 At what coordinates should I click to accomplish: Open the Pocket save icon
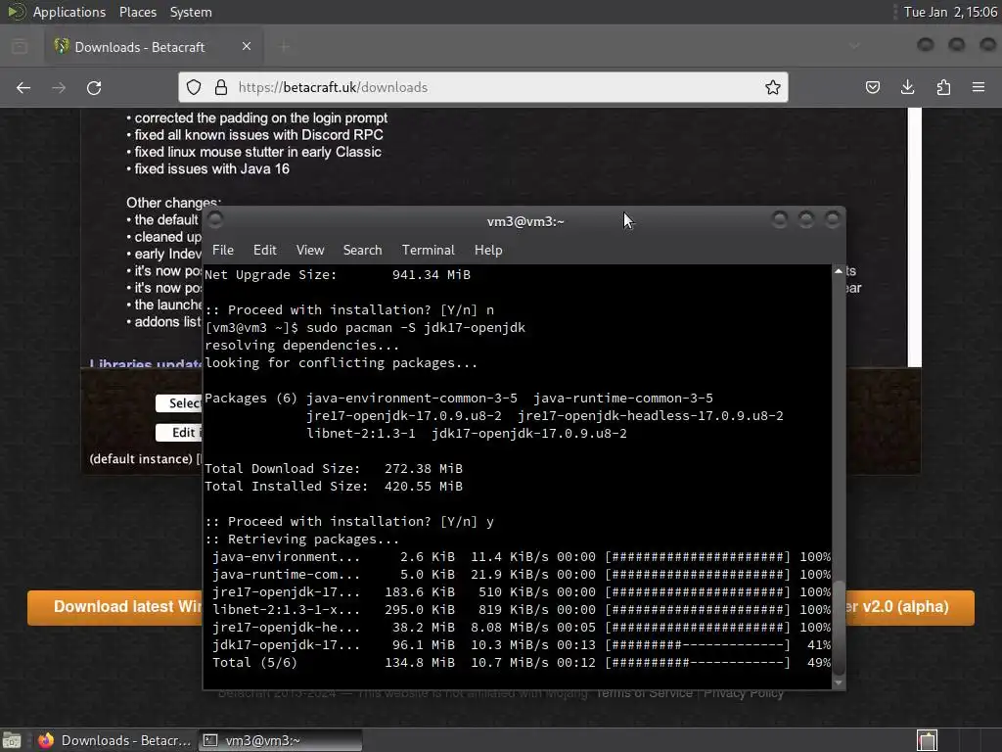pos(872,87)
